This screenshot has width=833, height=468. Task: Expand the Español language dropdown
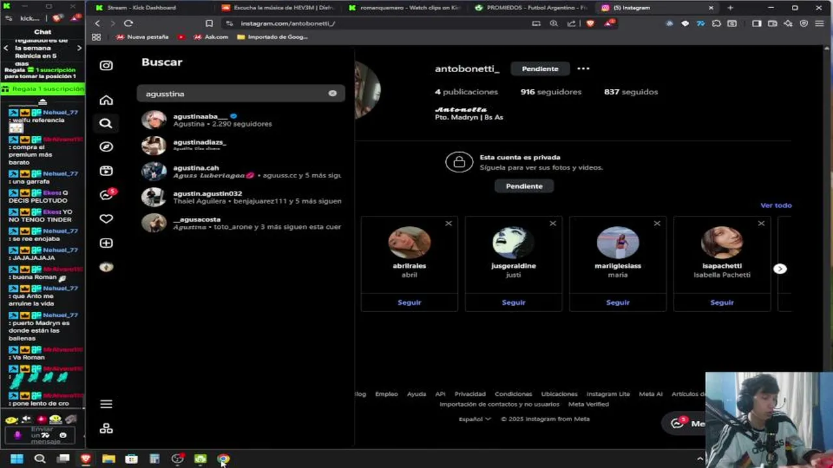point(474,419)
